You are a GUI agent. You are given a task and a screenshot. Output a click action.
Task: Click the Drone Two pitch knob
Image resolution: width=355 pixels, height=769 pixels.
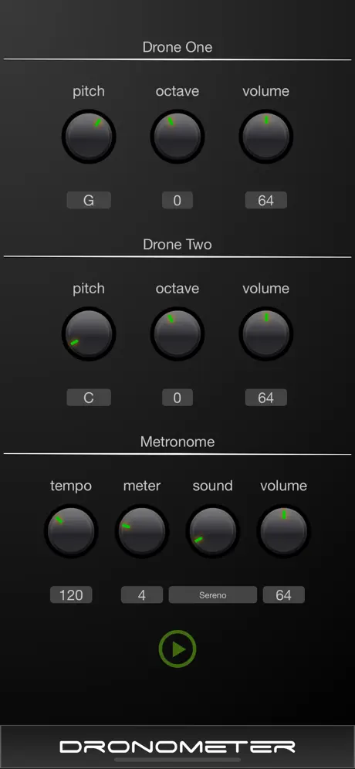pyautogui.click(x=89, y=334)
